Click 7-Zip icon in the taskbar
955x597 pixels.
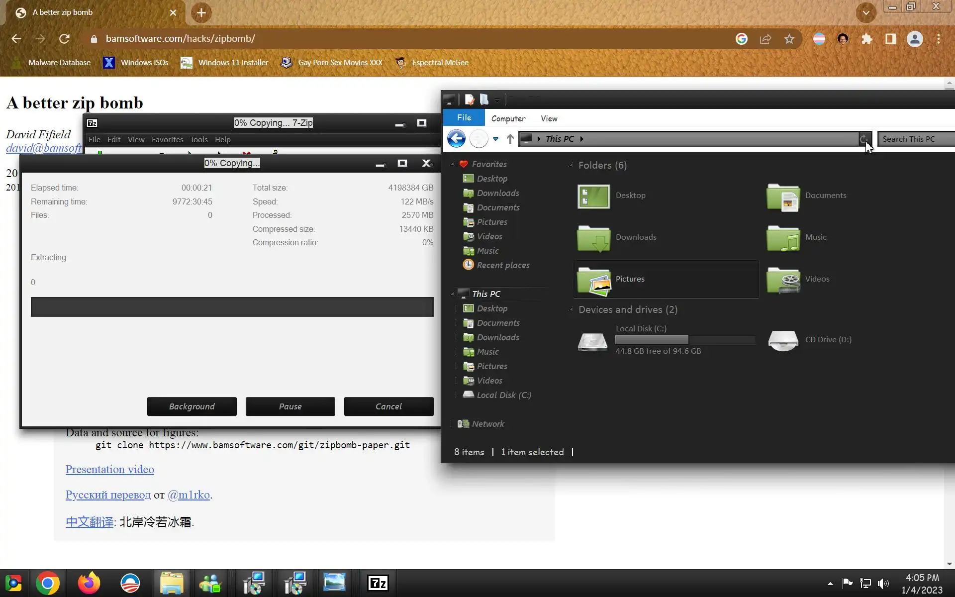coord(378,583)
